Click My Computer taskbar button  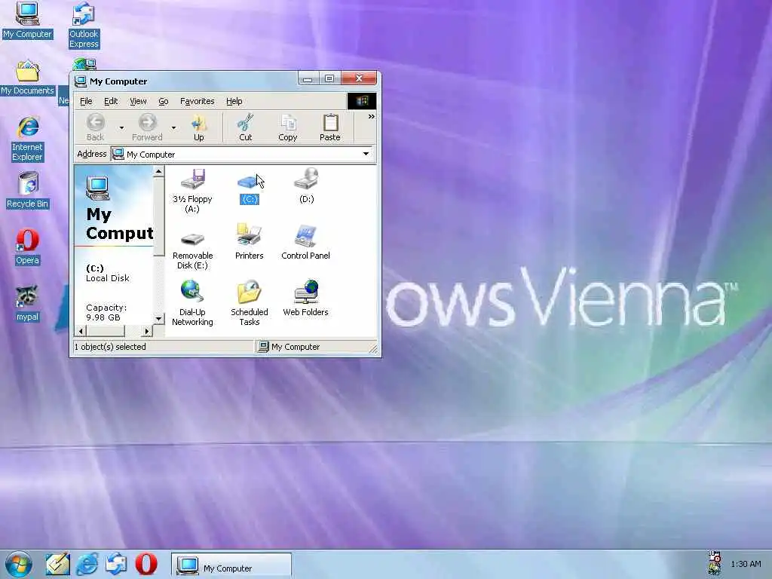tap(231, 565)
